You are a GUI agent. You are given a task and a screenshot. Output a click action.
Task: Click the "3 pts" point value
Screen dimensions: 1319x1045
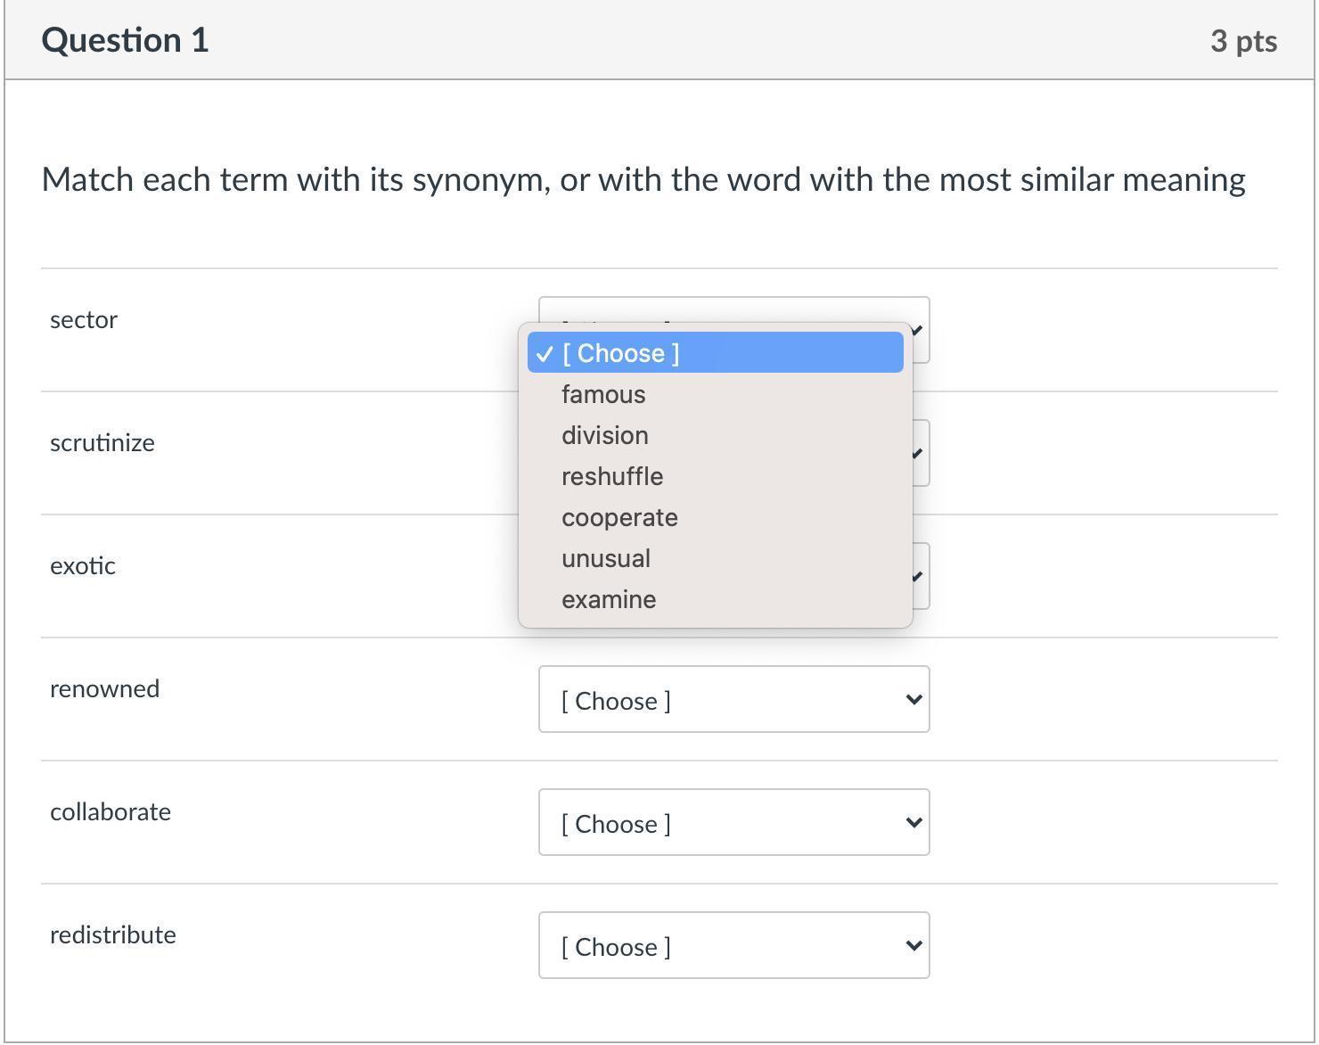coord(1243,41)
